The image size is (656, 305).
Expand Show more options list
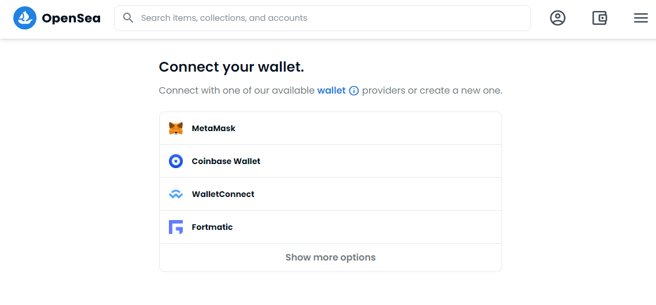[330, 258]
